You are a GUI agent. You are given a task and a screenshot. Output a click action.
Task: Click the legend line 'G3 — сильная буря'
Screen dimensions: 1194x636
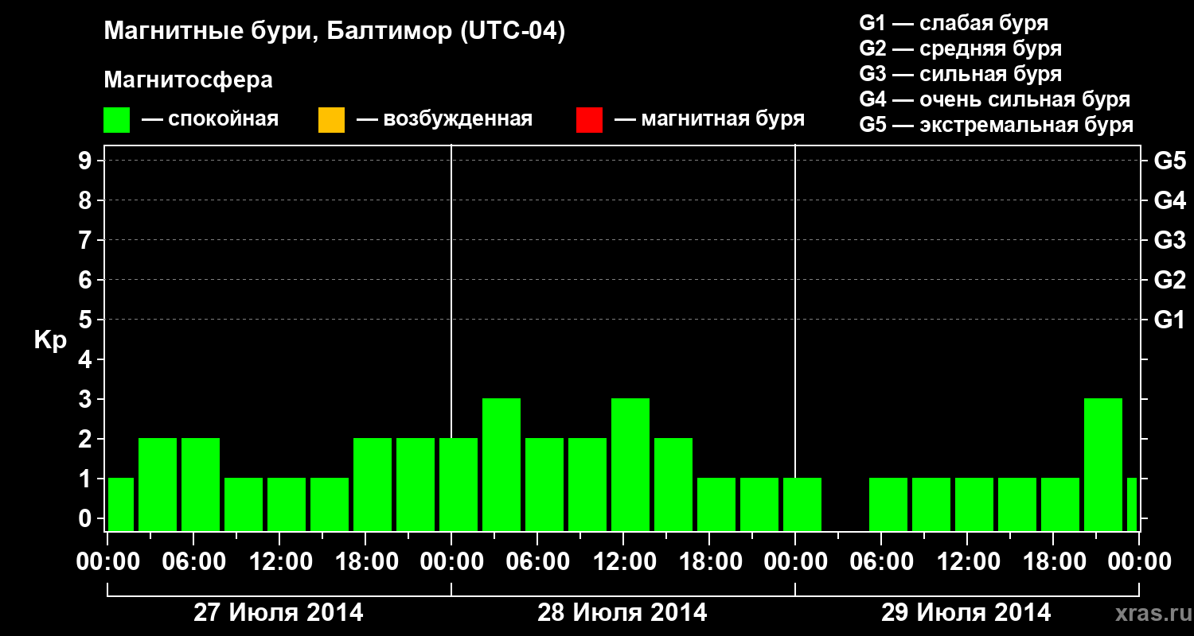click(961, 73)
